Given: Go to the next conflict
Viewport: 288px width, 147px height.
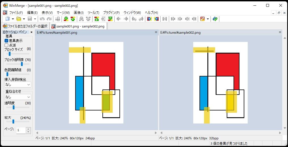Looking at the screenshot, I should [x=81, y=19].
